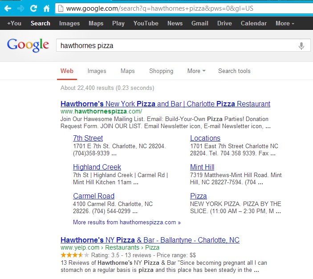Click More results from hawthornespizza.com
The height and width of the screenshot is (279, 313).
[x=127, y=222]
